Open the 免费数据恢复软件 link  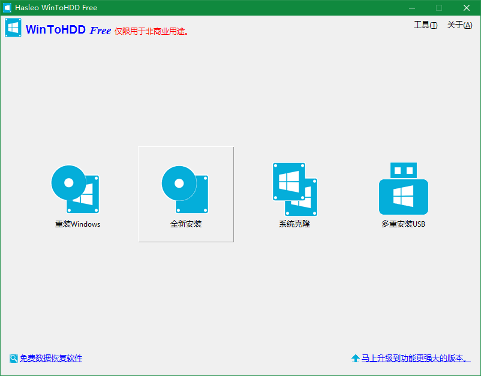click(51, 358)
